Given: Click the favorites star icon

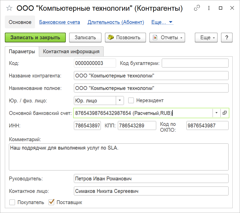Looking at the screenshot, I should pyautogui.click(x=9, y=8).
